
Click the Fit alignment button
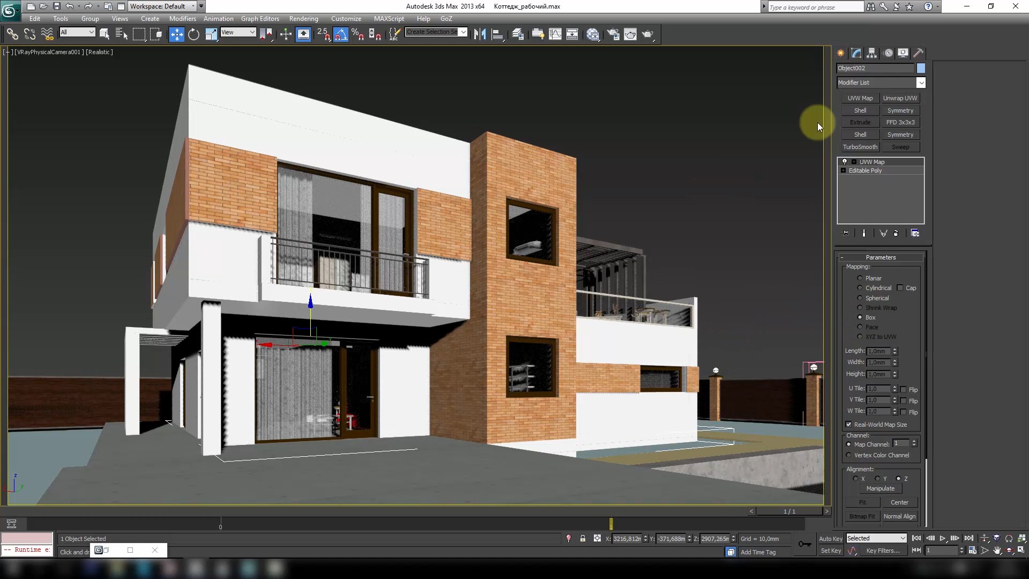coord(863,502)
